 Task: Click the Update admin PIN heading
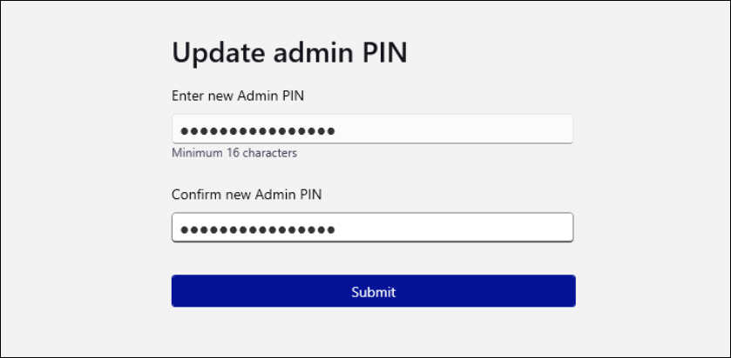pos(289,53)
